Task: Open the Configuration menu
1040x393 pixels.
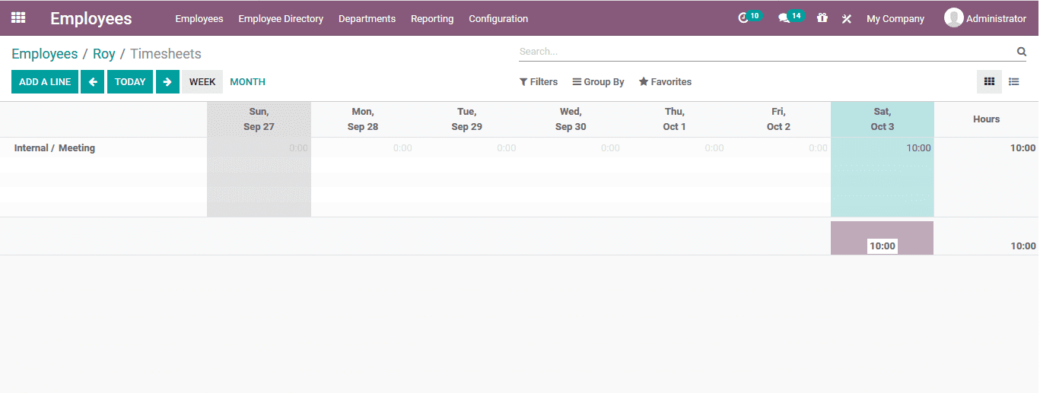Action: click(x=498, y=18)
